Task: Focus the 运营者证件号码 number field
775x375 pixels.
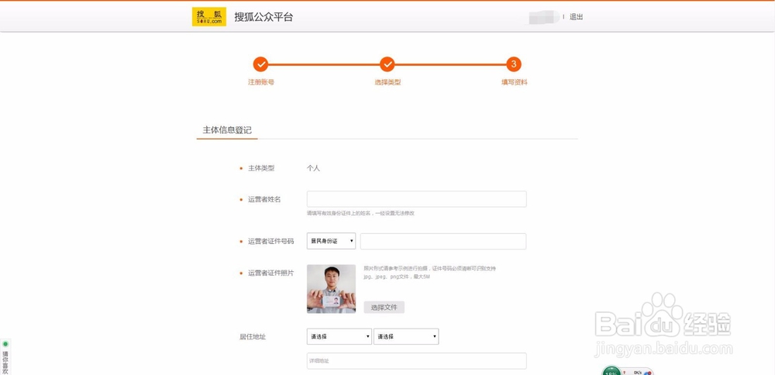Action: pyautogui.click(x=443, y=242)
